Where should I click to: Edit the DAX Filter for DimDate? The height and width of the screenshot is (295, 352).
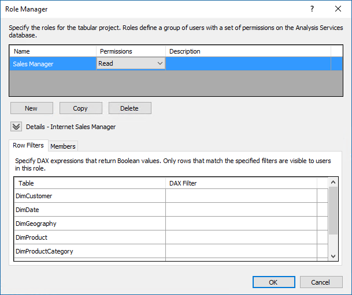click(x=242, y=210)
